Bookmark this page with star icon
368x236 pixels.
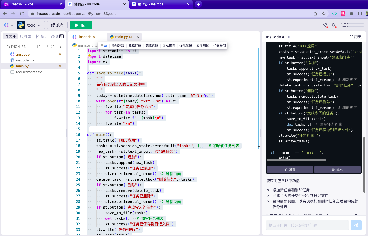324,14
